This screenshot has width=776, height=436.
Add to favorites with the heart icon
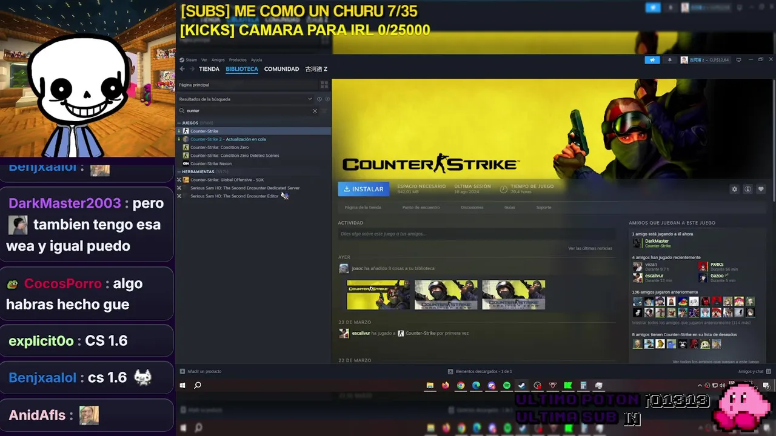tap(761, 189)
